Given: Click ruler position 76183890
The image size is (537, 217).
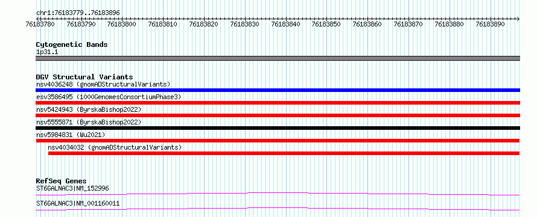Looking at the screenshot, I should click(490, 24).
